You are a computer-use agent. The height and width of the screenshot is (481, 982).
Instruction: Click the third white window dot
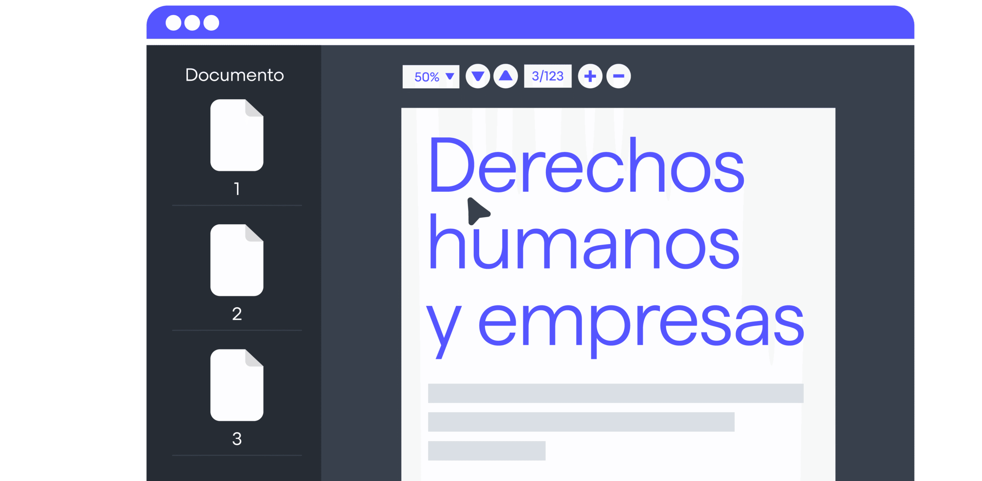point(211,23)
